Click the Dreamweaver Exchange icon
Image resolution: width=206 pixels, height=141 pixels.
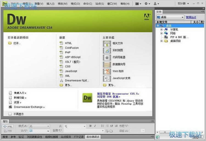tap(10, 107)
